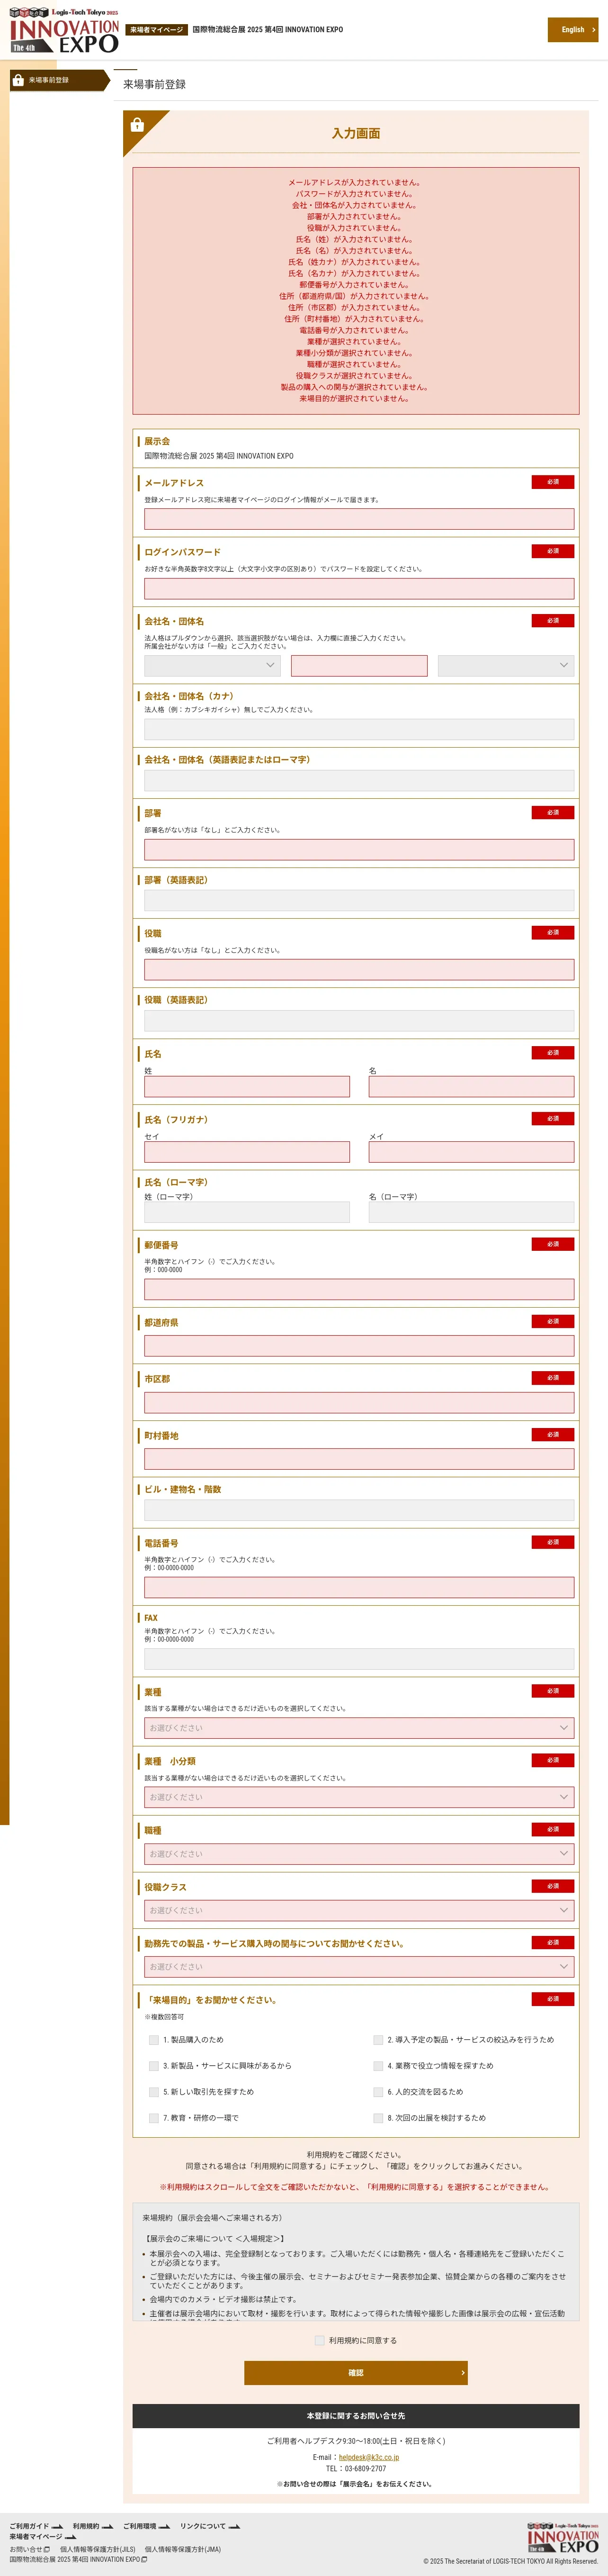Focus the 会社名 English/romaji notation field
The height and width of the screenshot is (2576, 608).
tap(359, 780)
